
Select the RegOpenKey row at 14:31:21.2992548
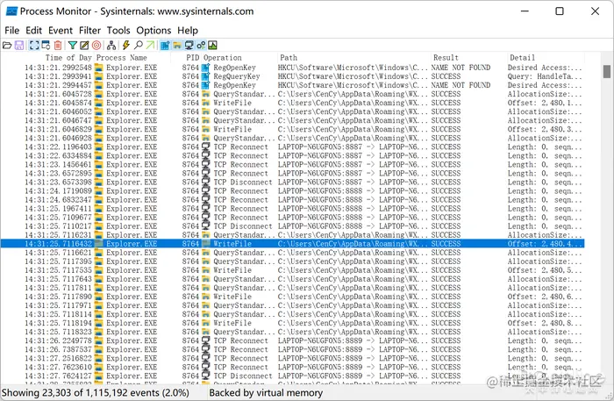[x=292, y=68]
